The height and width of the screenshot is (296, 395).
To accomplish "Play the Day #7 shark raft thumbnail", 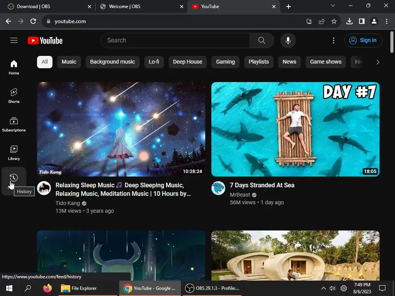I will point(295,129).
